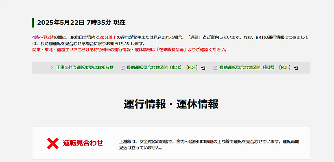Click the chevron before 工事に伴う運転変更のお知らせ
This screenshot has height=162, width=334.
[x=52, y=68]
